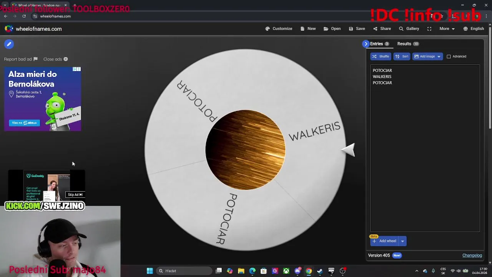Open the Gallery search
Viewport: 492px width, 277px height.
click(409, 29)
